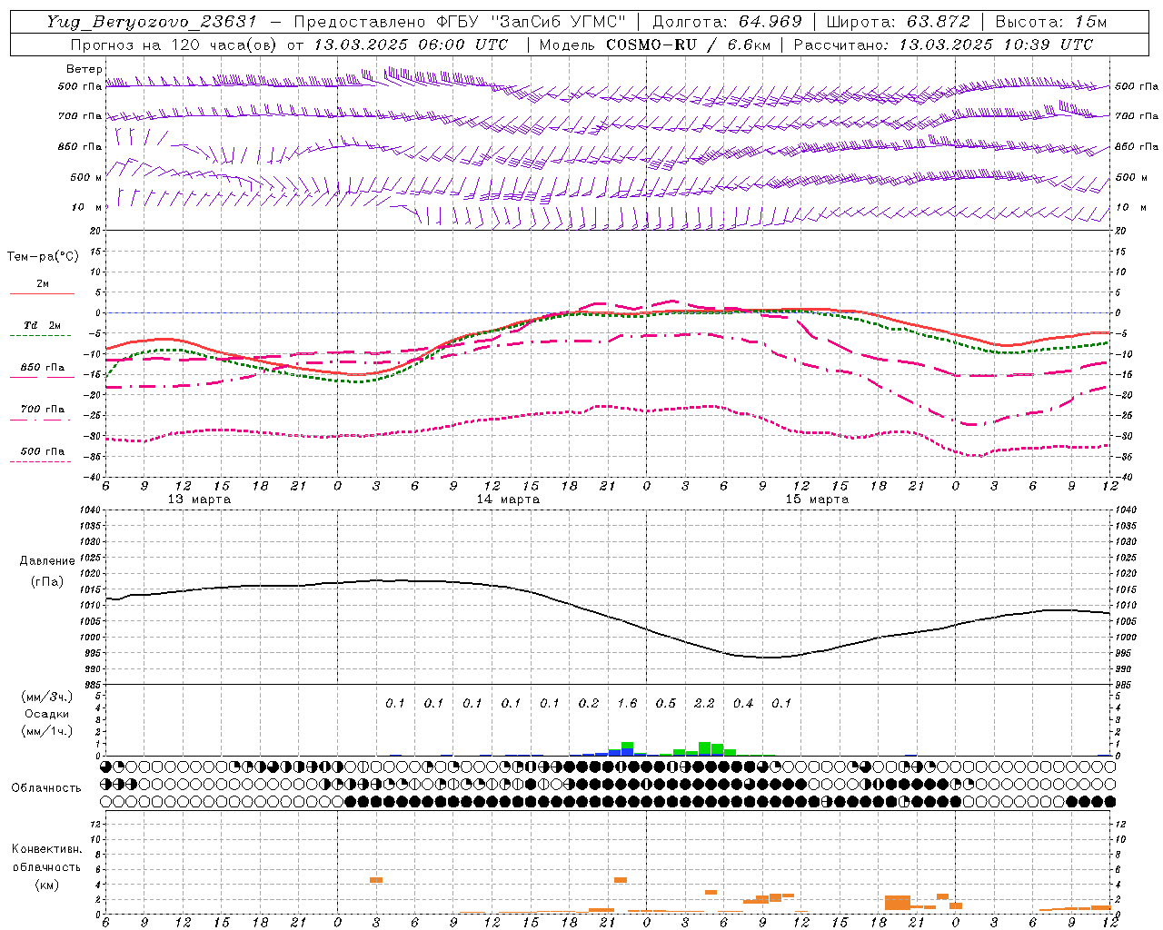Viewport: 1163px width, 930px height.
Task: Click the 0.2 precipitation amount value
Action: tap(589, 703)
